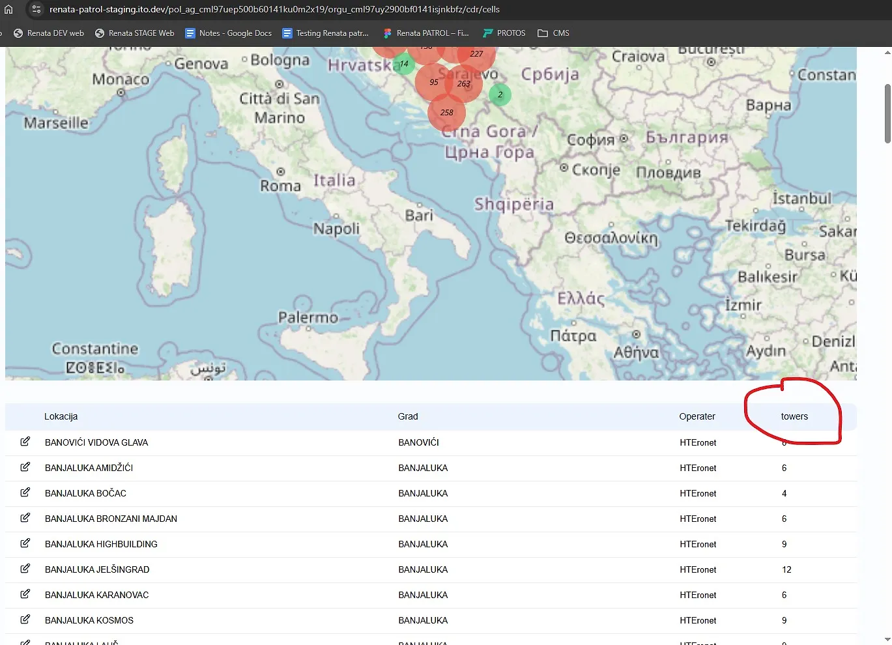
Task: Click the browser home icon
Action: (8, 10)
